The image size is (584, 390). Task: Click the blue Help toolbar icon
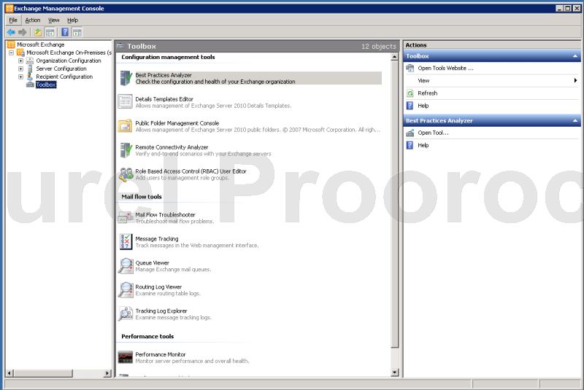(65, 32)
